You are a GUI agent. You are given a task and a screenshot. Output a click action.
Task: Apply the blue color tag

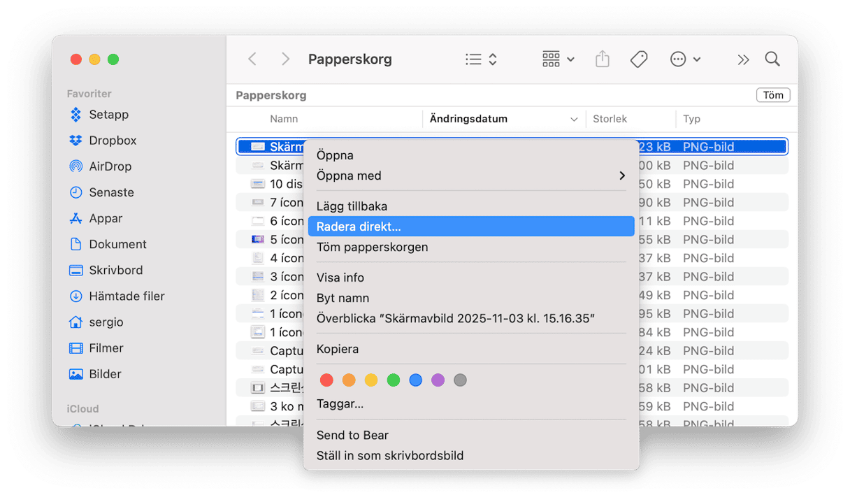click(x=416, y=380)
